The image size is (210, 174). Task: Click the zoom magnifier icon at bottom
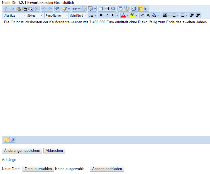(x=13, y=140)
